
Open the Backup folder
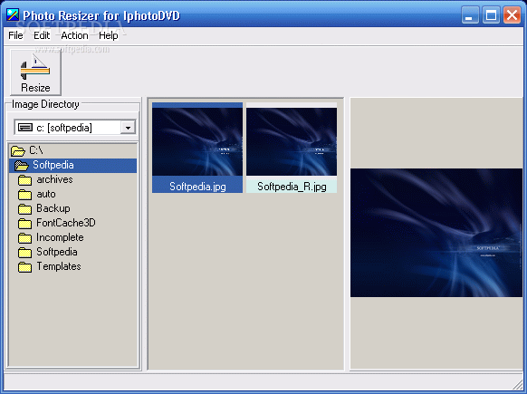point(53,208)
